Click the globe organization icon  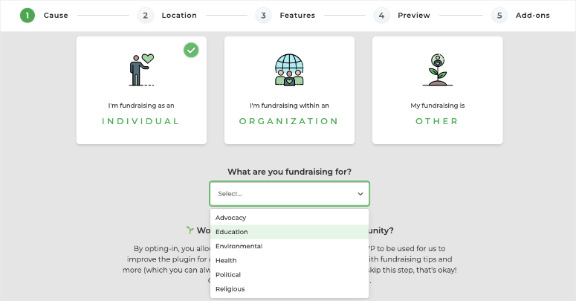click(x=289, y=70)
